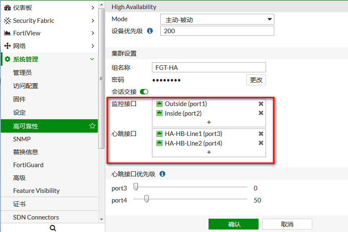Image resolution: width=348 pixels, height=232 pixels.
Task: Open the 管理员 menu item
Action: click(x=22, y=73)
